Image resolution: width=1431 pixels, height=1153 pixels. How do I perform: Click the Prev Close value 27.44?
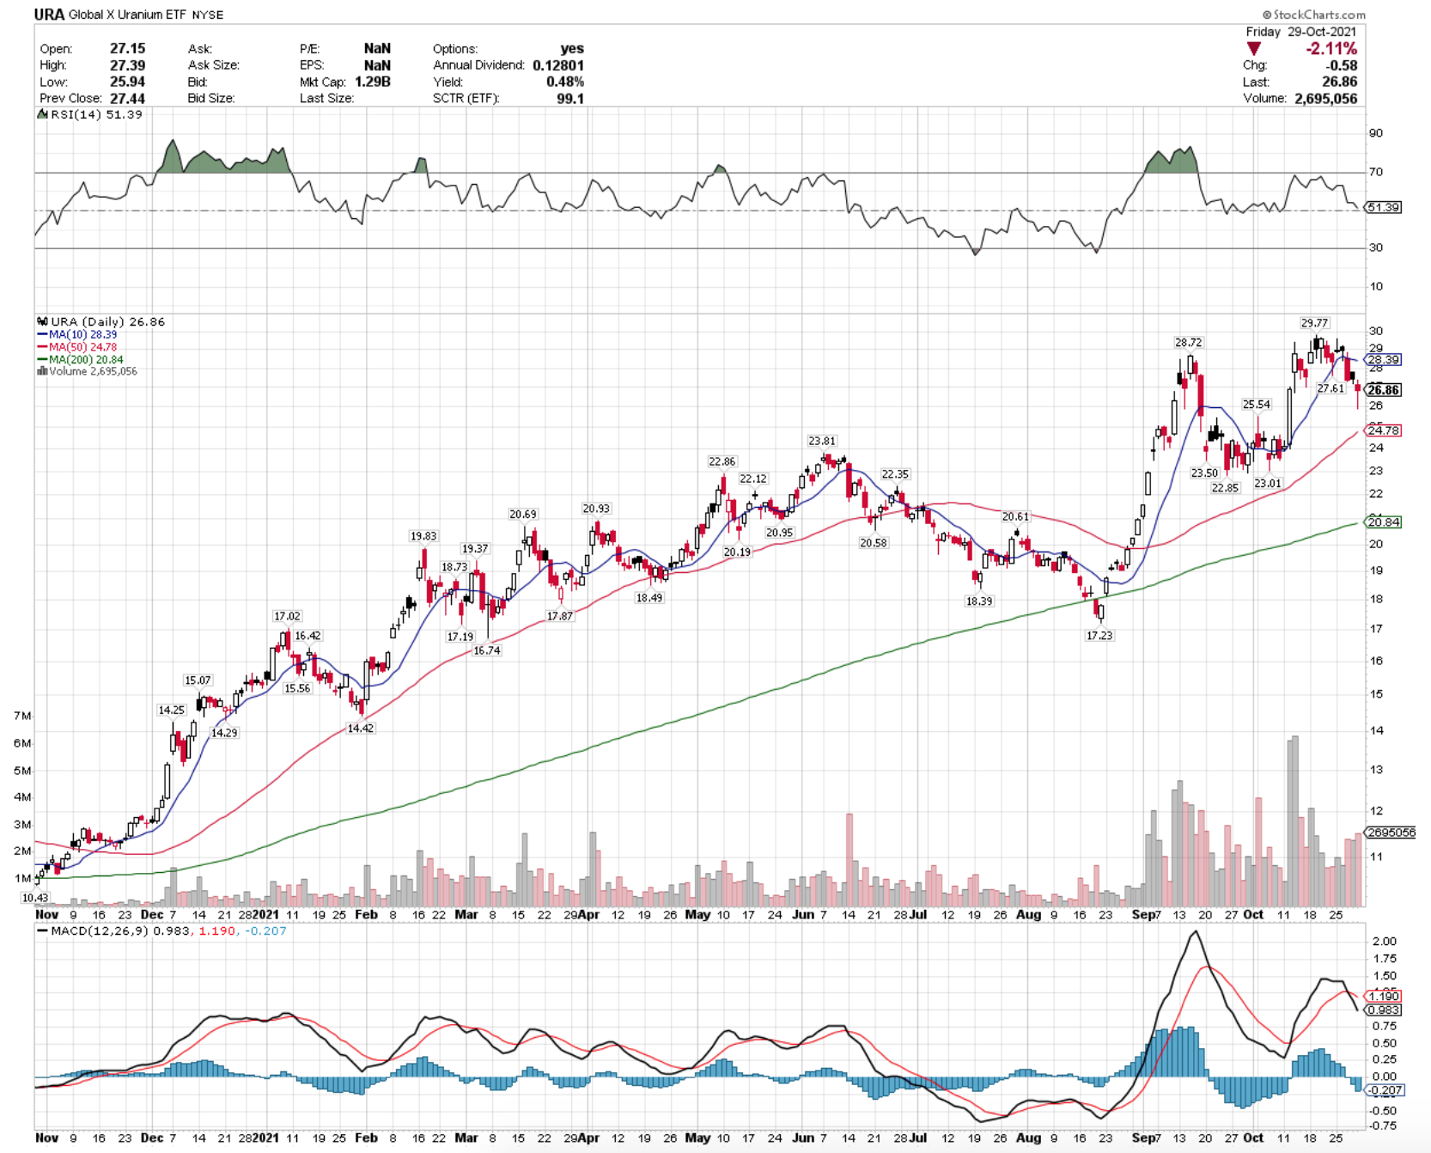point(127,98)
